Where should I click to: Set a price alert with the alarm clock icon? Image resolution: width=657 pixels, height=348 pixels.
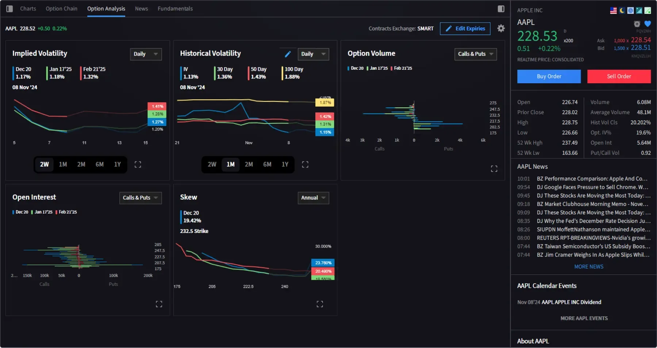pyautogui.click(x=637, y=24)
